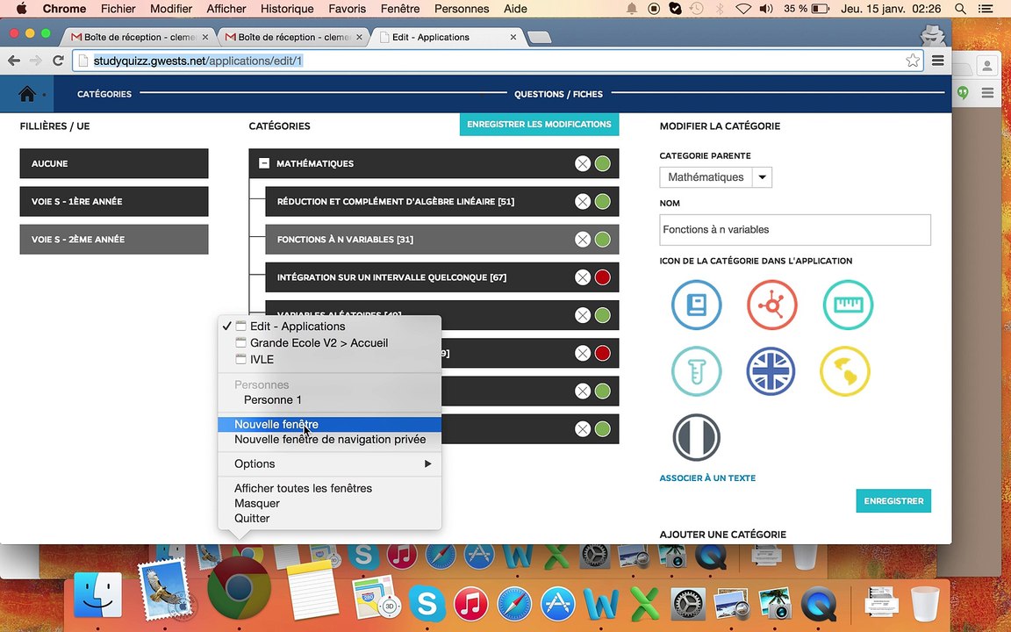Viewport: 1011px width, 632px height.
Task: Open Notes from the dock
Action: coord(312,592)
